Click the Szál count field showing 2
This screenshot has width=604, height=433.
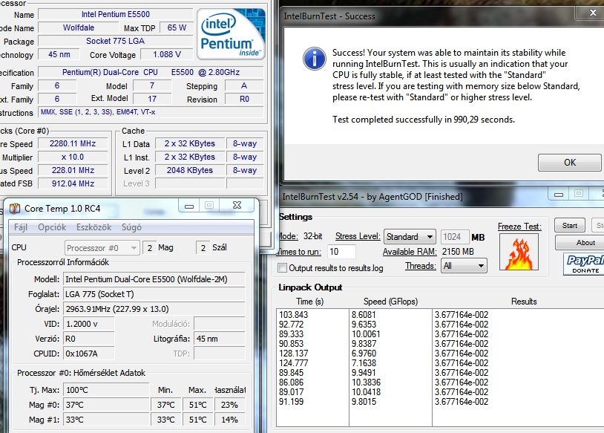[203, 248]
